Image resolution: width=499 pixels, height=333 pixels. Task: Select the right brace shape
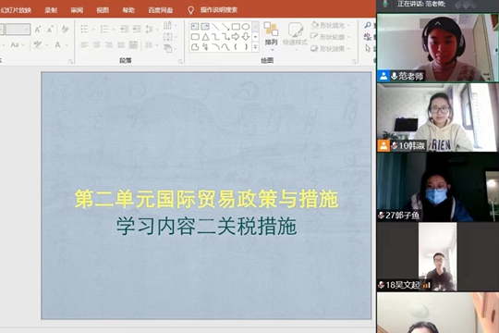click(246, 47)
